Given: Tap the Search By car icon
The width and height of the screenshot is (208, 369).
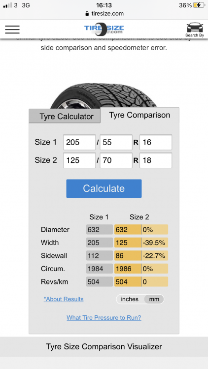Looking at the screenshot, I should 195,30.
